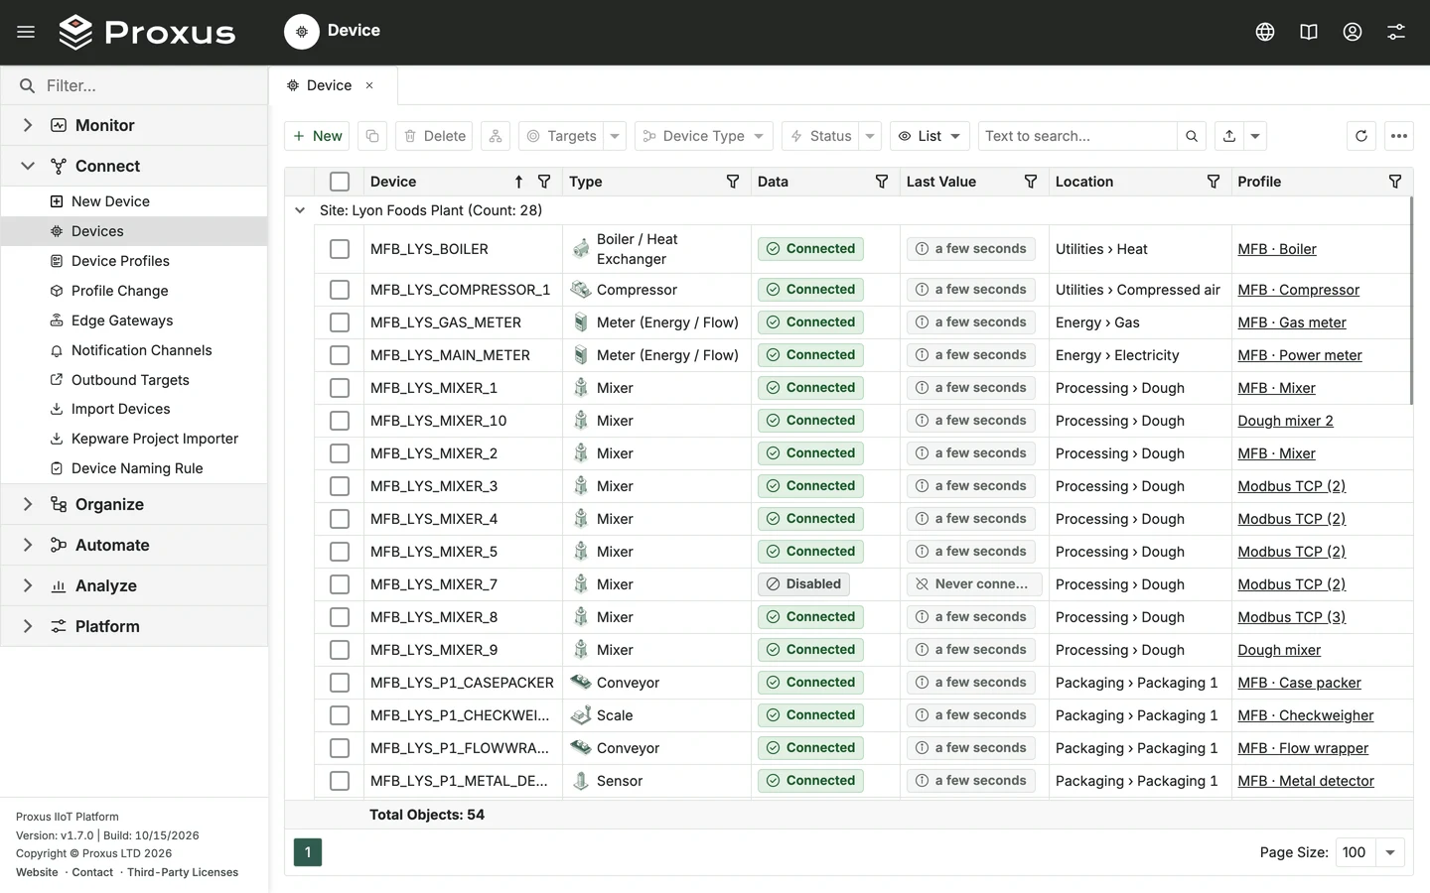Open filter on Profile column
The height and width of the screenshot is (893, 1430).
[x=1395, y=182]
